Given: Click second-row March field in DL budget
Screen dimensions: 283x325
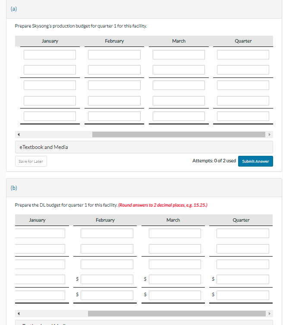Looking at the screenshot, I should (x=175, y=249).
